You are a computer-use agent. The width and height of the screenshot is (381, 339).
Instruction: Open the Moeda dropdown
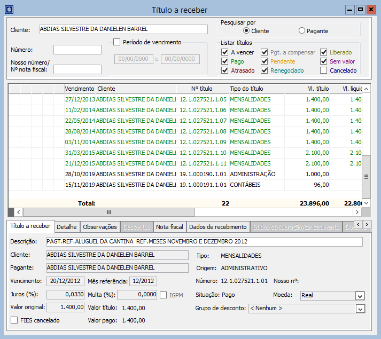pyautogui.click(x=360, y=296)
